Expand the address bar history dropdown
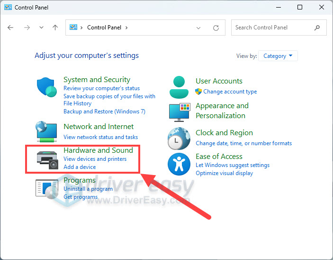Viewport: 333px width, 260px height. coord(198,28)
